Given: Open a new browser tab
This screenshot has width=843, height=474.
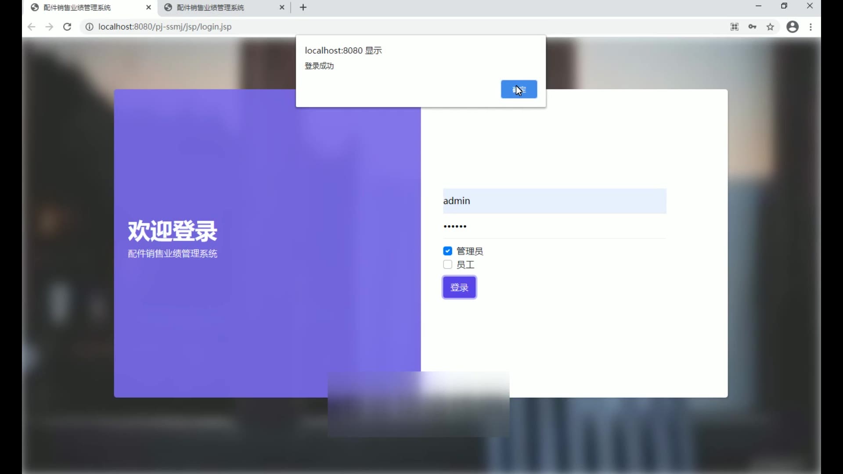Looking at the screenshot, I should pyautogui.click(x=303, y=7).
